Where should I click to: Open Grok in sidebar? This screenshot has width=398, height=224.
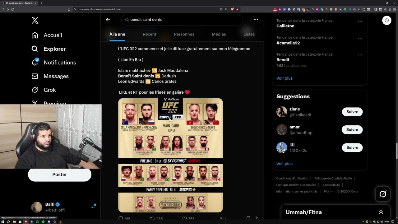44,90
